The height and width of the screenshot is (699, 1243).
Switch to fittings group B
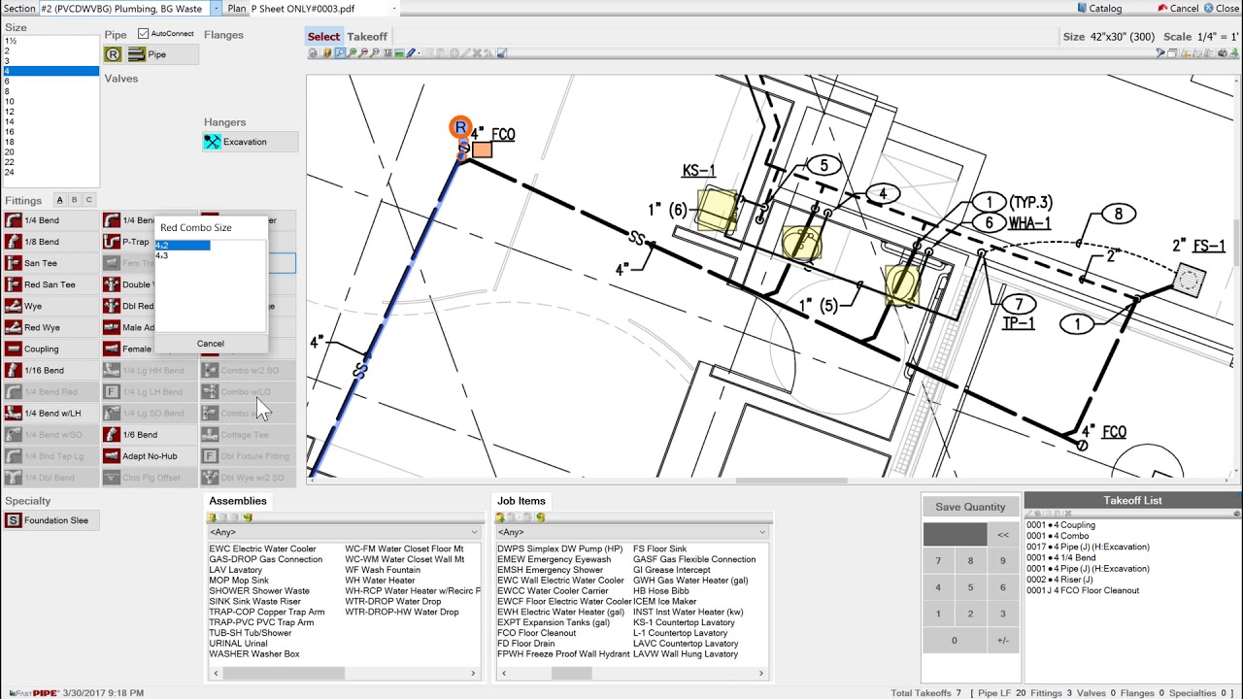click(74, 200)
